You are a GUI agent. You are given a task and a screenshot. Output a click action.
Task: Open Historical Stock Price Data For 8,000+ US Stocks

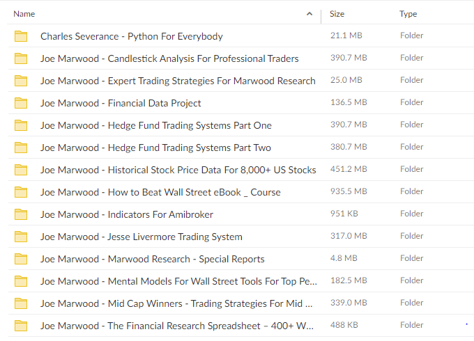pyautogui.click(x=178, y=170)
